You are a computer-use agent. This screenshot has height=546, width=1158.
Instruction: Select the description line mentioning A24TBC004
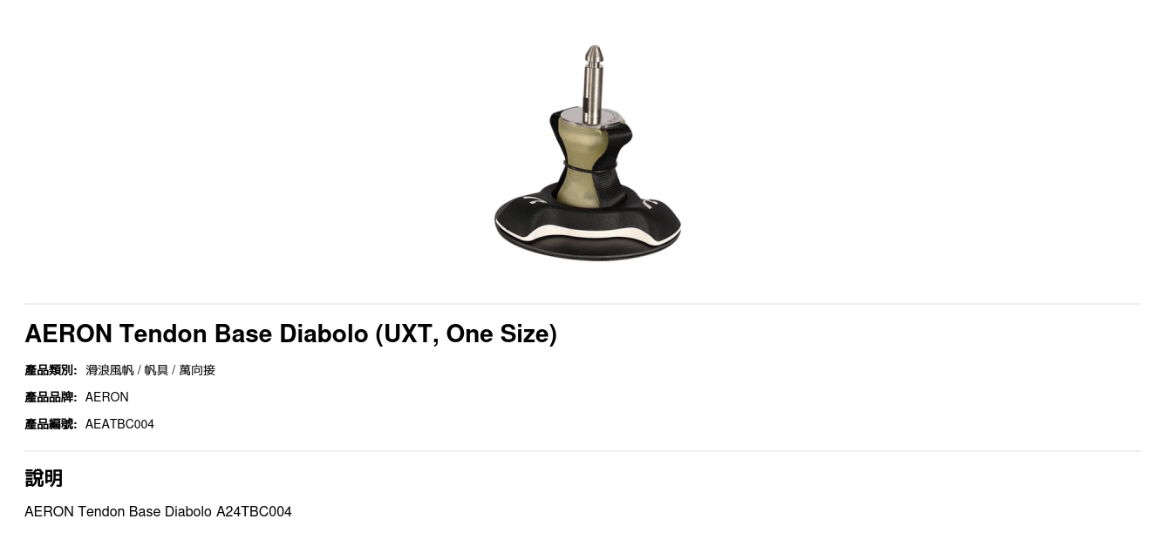[158, 511]
